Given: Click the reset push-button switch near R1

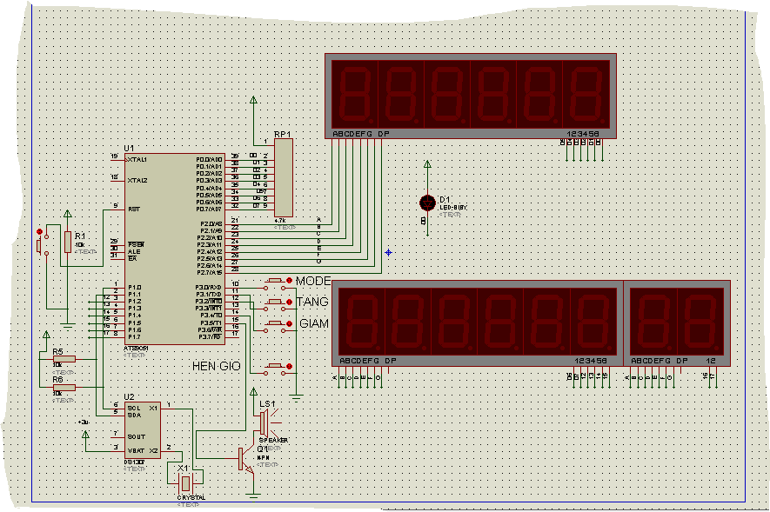Looking at the screenshot, I should 43,245.
